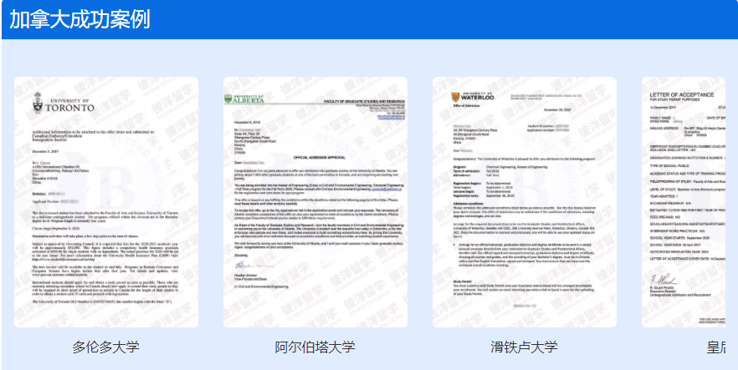The height and width of the screenshot is (370, 738).
Task: Click the 加拿大成功案例 header title
Action: point(80,20)
